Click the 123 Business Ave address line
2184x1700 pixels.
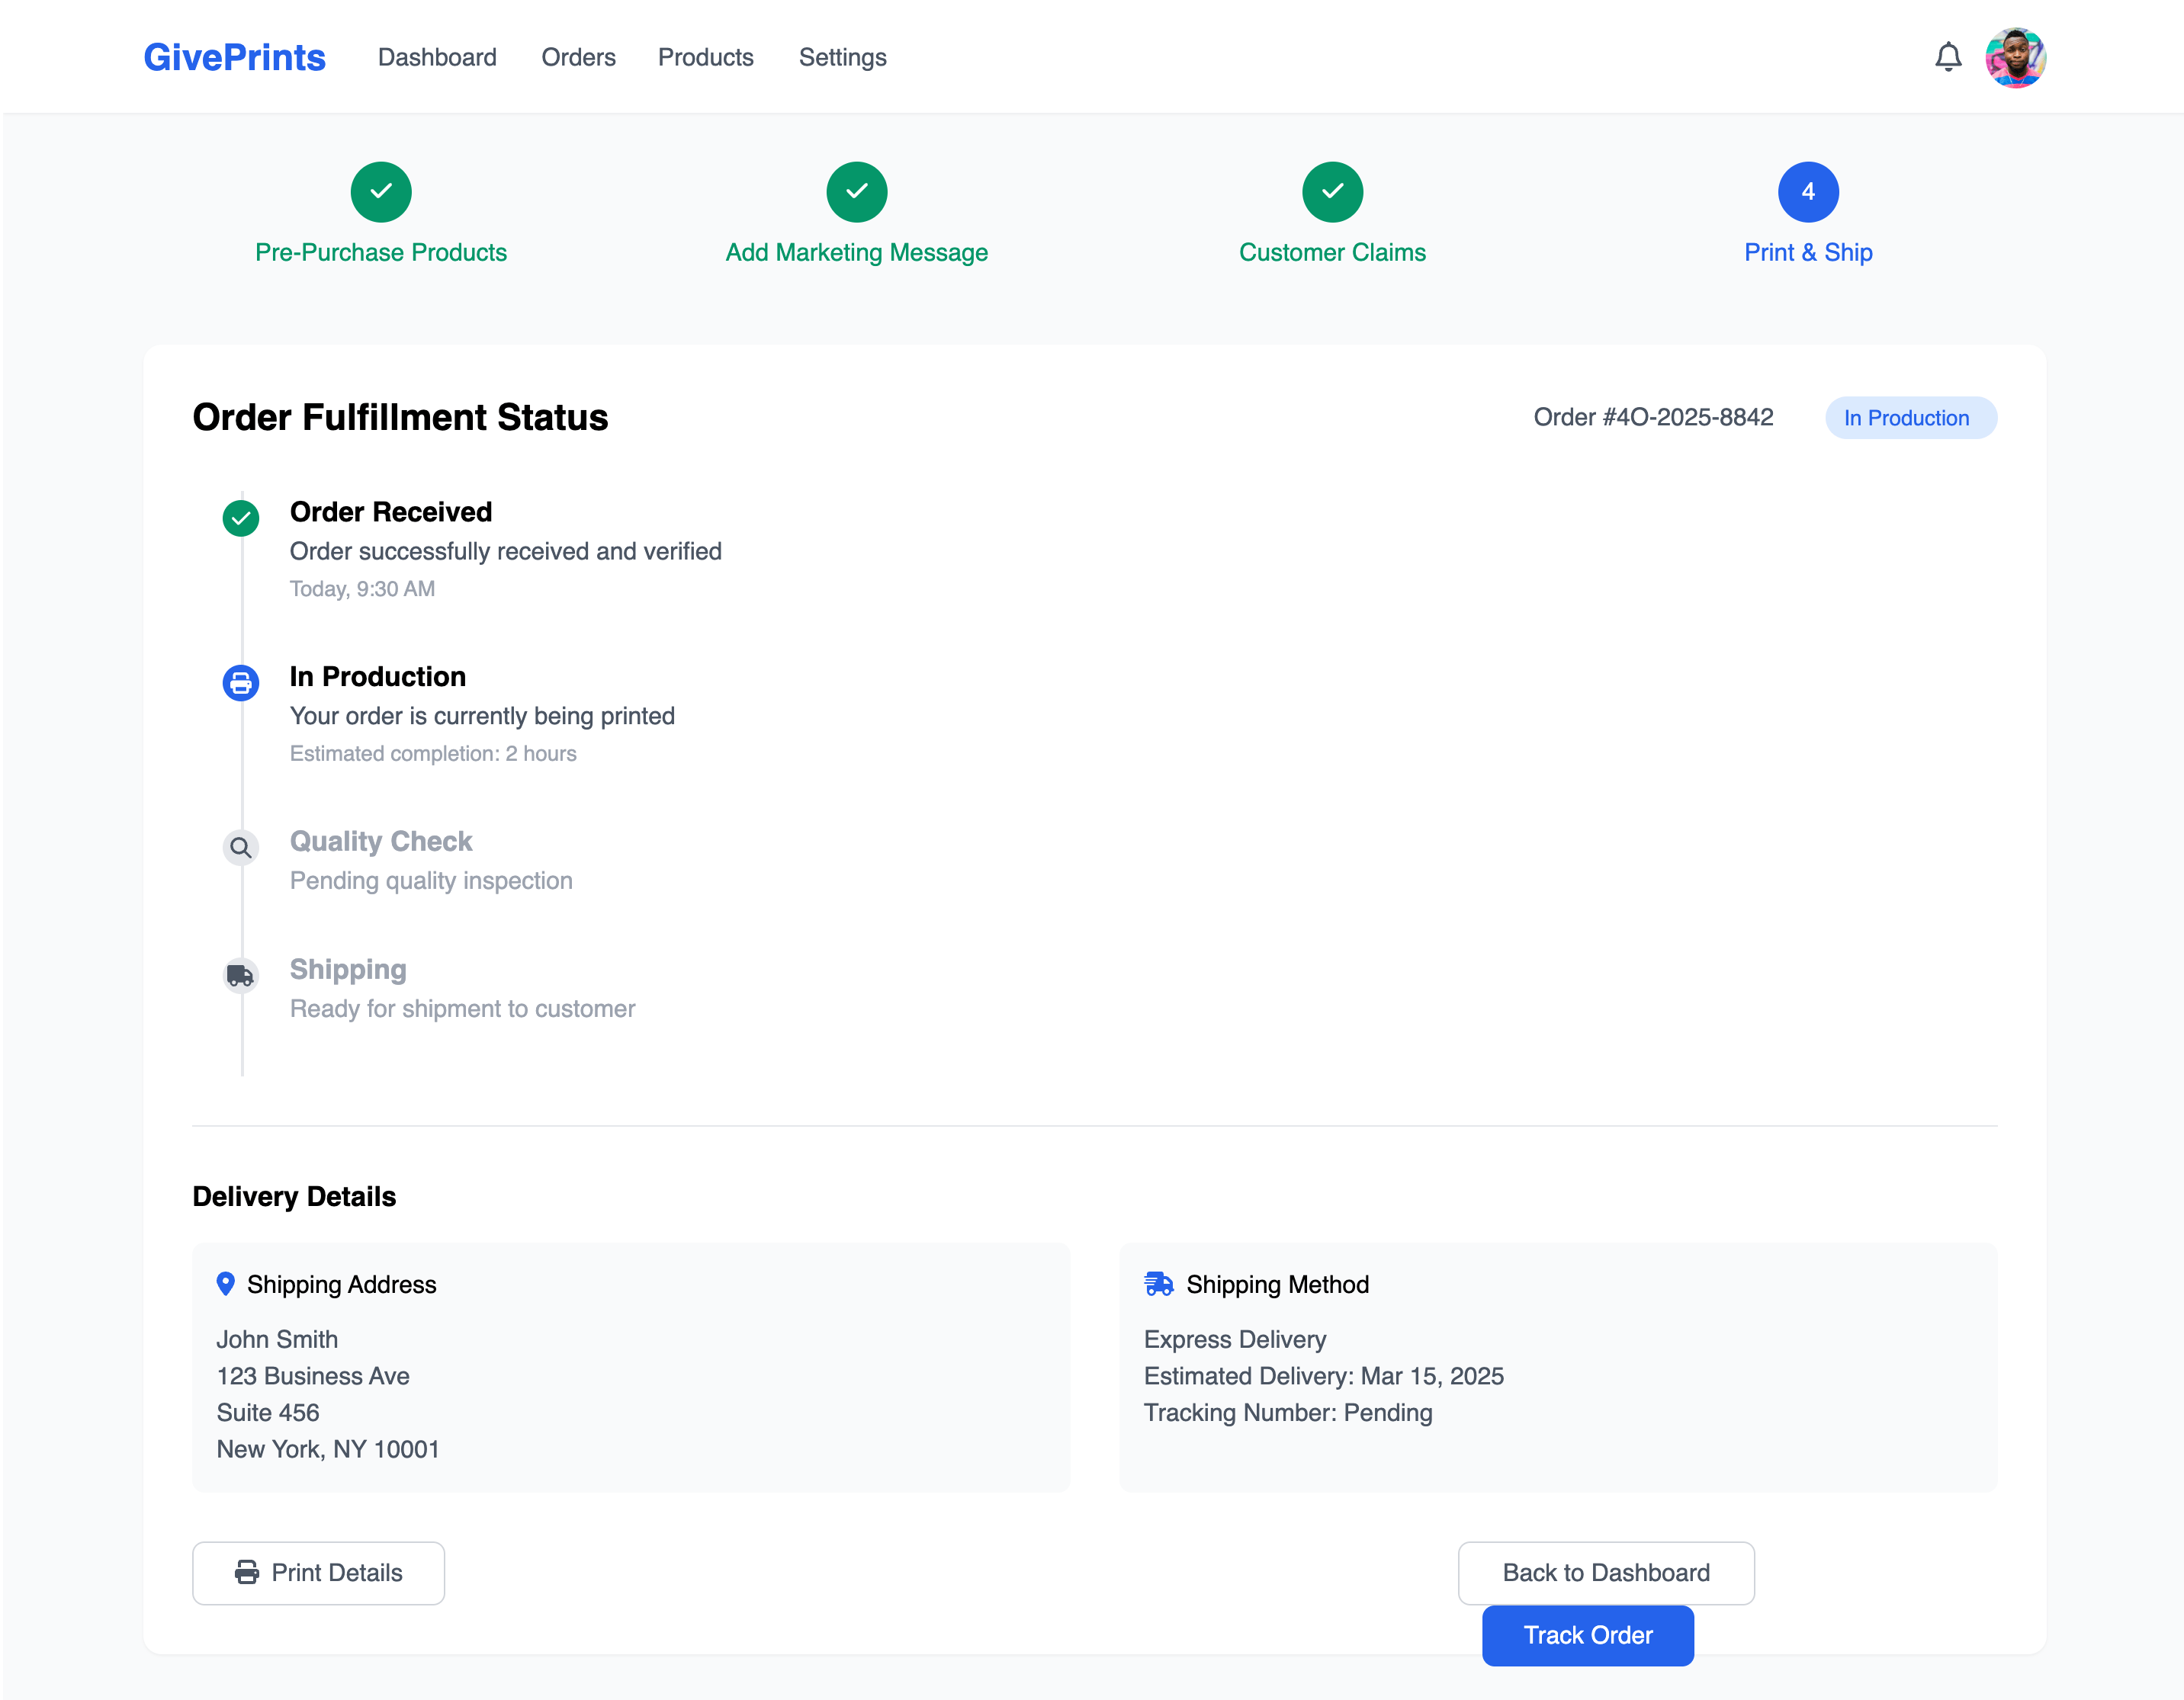[313, 1376]
